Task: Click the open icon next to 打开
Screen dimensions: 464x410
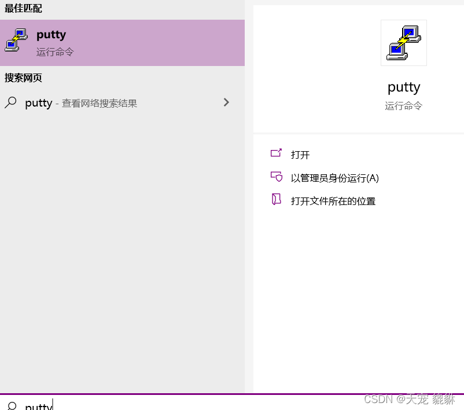Action: [276, 153]
